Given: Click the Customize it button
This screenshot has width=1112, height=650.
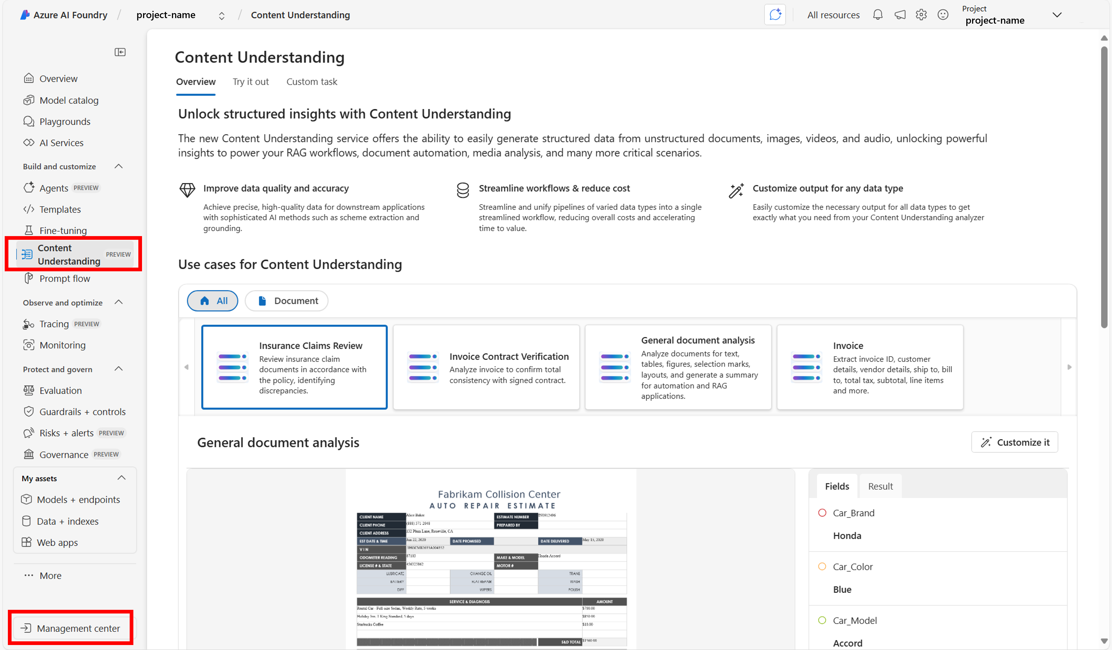Looking at the screenshot, I should point(1015,442).
